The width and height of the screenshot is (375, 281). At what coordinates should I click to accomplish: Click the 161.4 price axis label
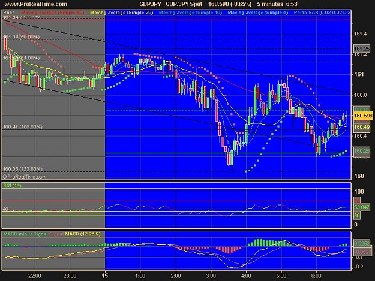(360, 34)
